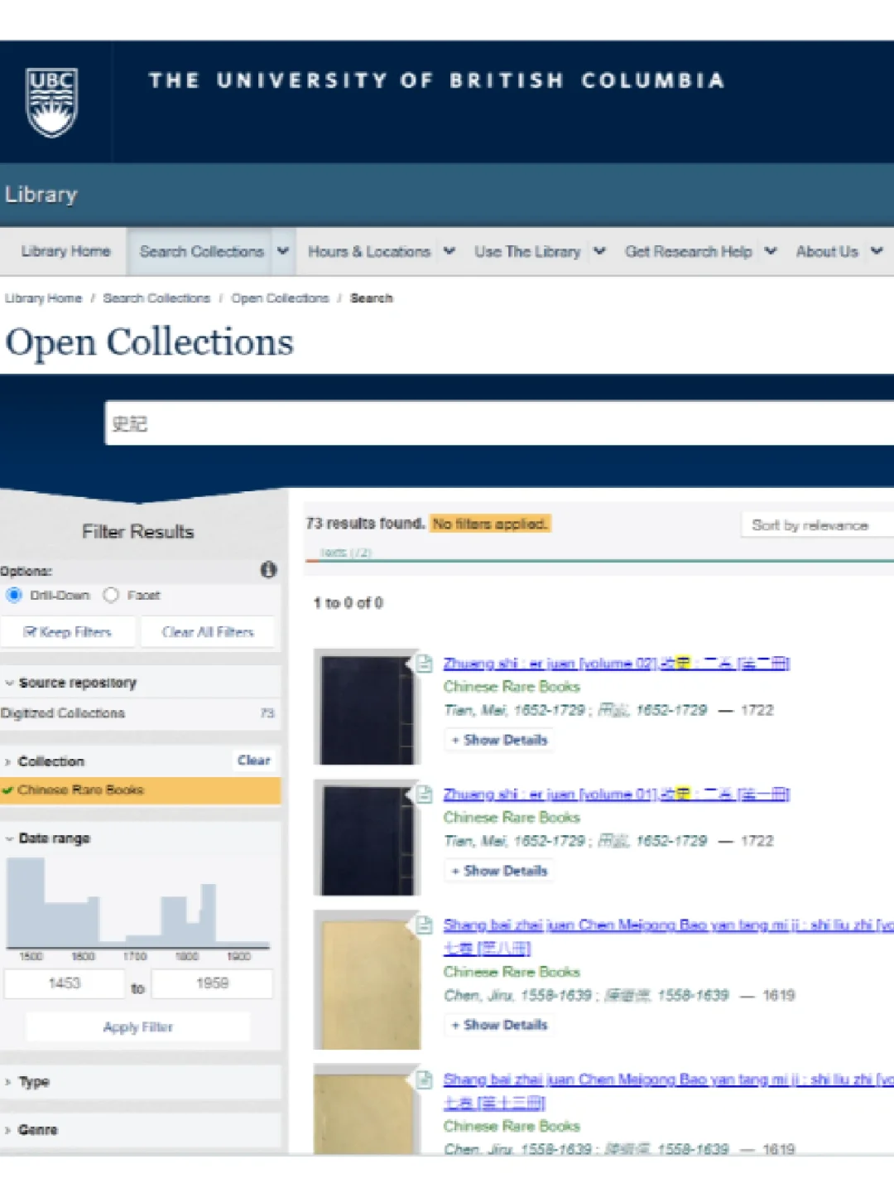Open dropdown arrow next to Use The Library
The height and width of the screenshot is (1193, 894).
[600, 251]
